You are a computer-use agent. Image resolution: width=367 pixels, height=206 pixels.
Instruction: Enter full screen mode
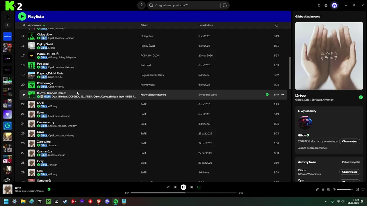click(x=363, y=189)
